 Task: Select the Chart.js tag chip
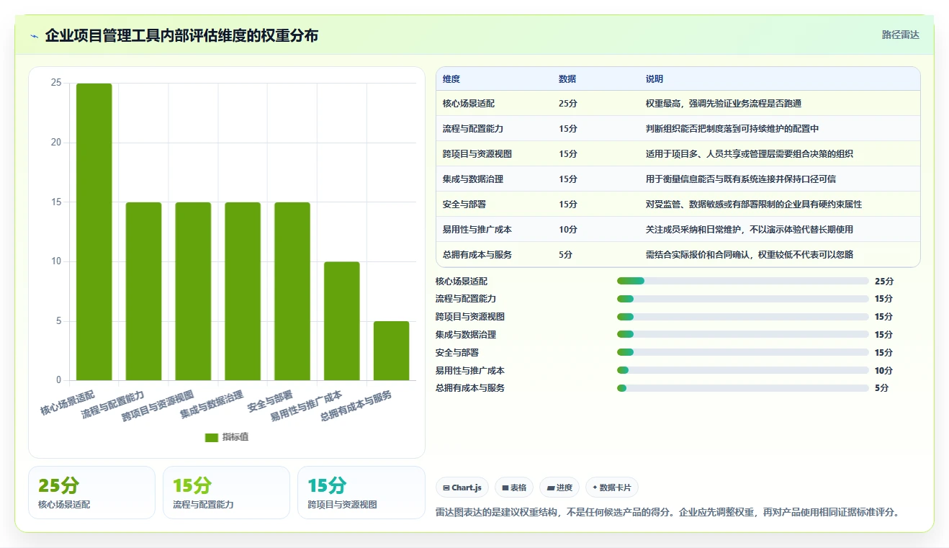coord(462,488)
